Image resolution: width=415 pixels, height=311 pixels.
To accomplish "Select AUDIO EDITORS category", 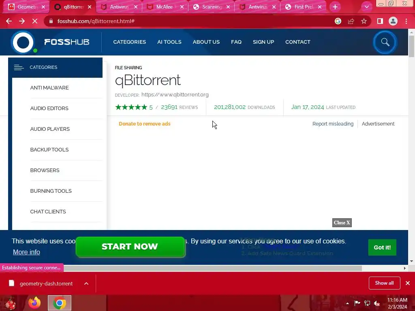I will tap(49, 109).
